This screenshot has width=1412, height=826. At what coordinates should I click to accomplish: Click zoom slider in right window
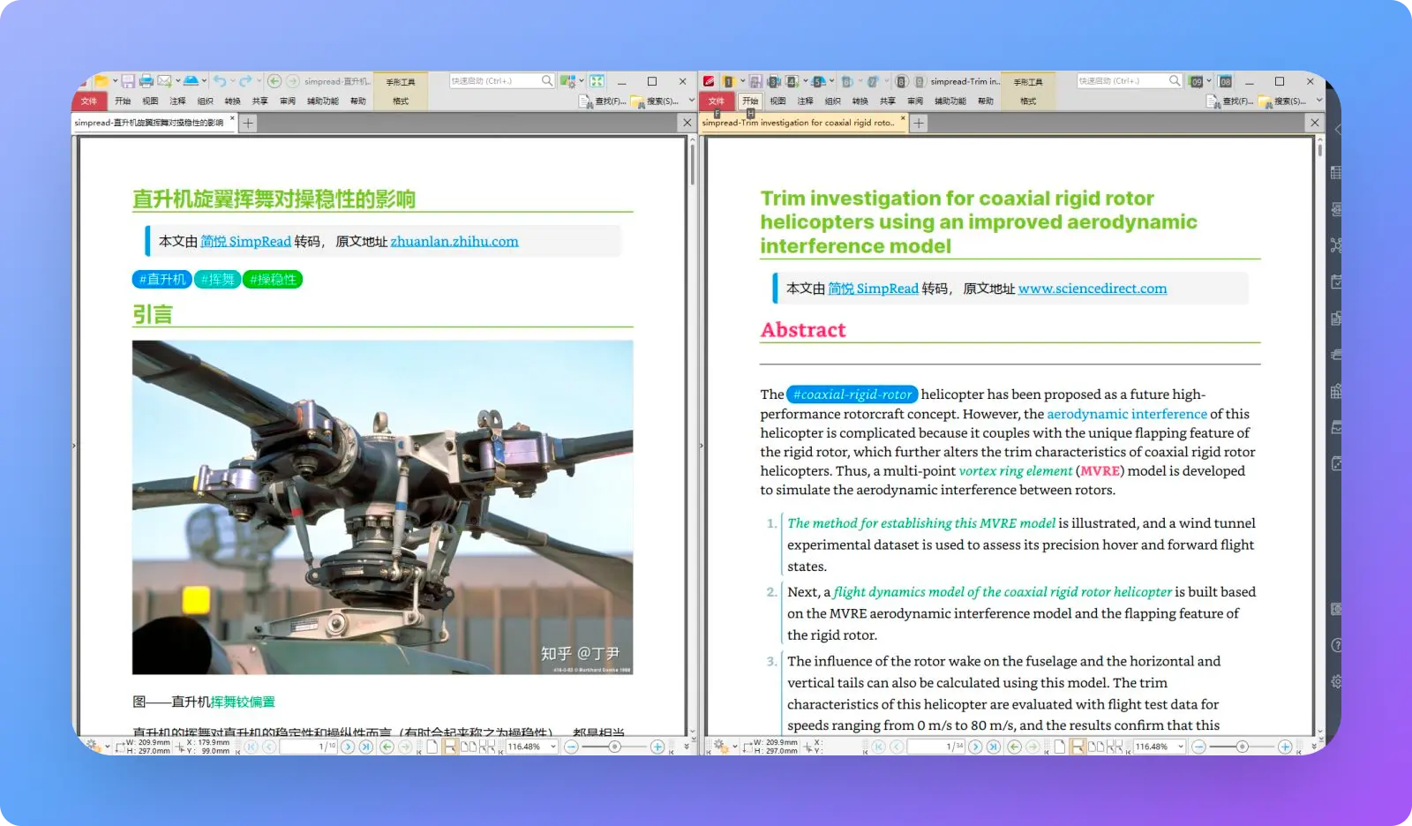click(x=1242, y=747)
